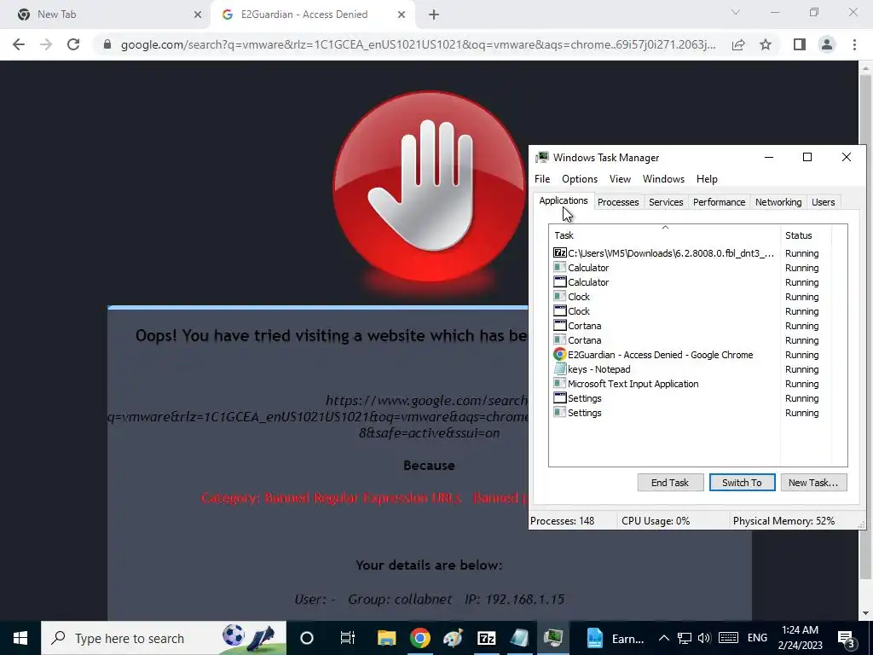The image size is (873, 655).
Task: Open Task Manager Help menu
Action: tap(707, 179)
